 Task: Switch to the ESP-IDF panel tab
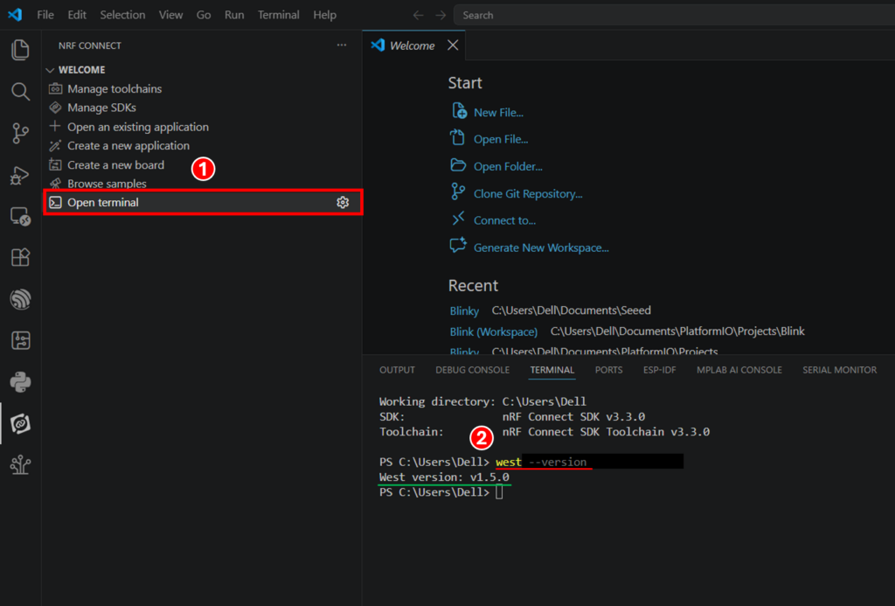659,370
